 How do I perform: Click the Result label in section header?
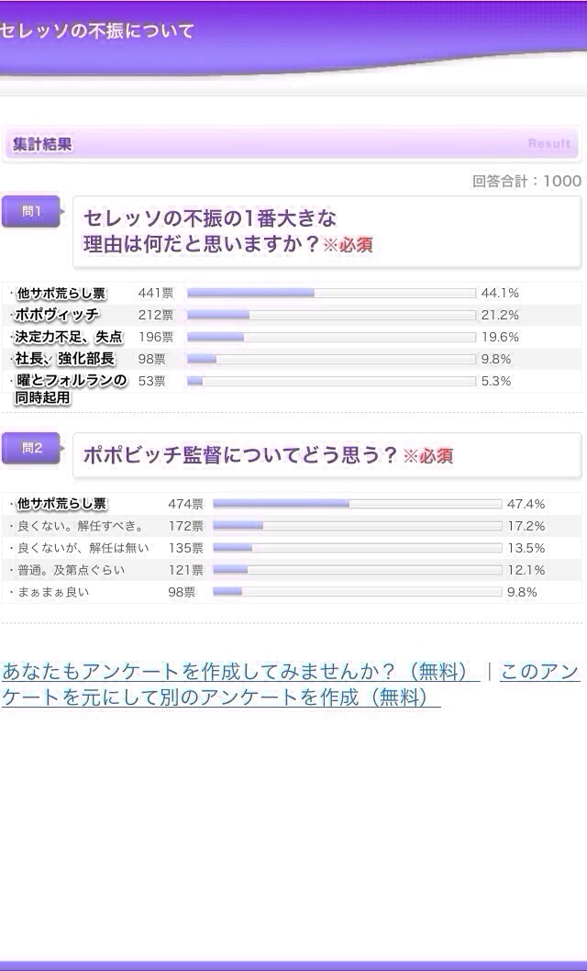[548, 144]
